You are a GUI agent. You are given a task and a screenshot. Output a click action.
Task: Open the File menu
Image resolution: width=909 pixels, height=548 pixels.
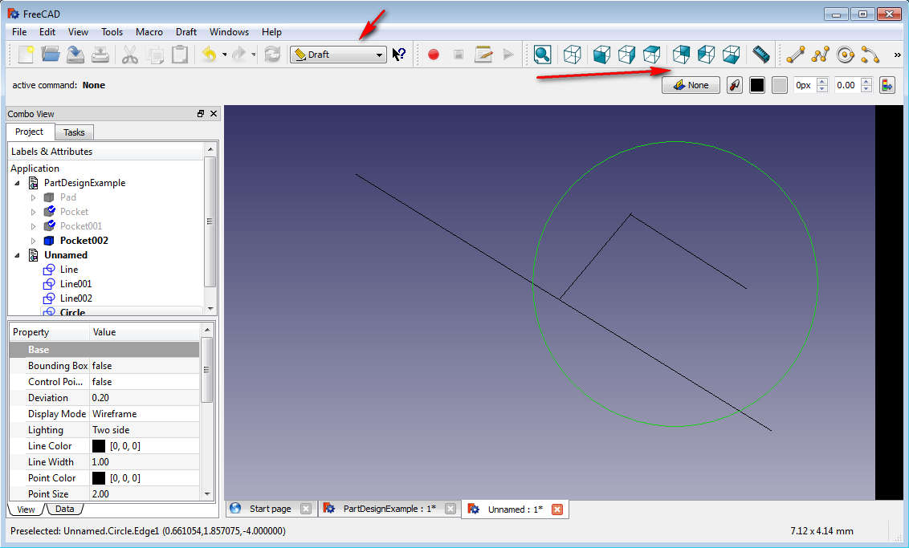click(x=19, y=32)
